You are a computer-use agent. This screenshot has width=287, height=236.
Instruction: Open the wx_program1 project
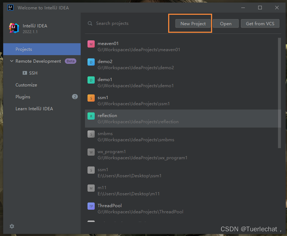click(183, 155)
